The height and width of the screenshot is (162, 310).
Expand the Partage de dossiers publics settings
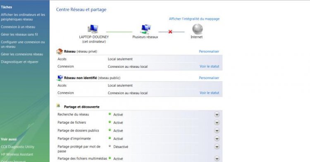tap(217, 131)
